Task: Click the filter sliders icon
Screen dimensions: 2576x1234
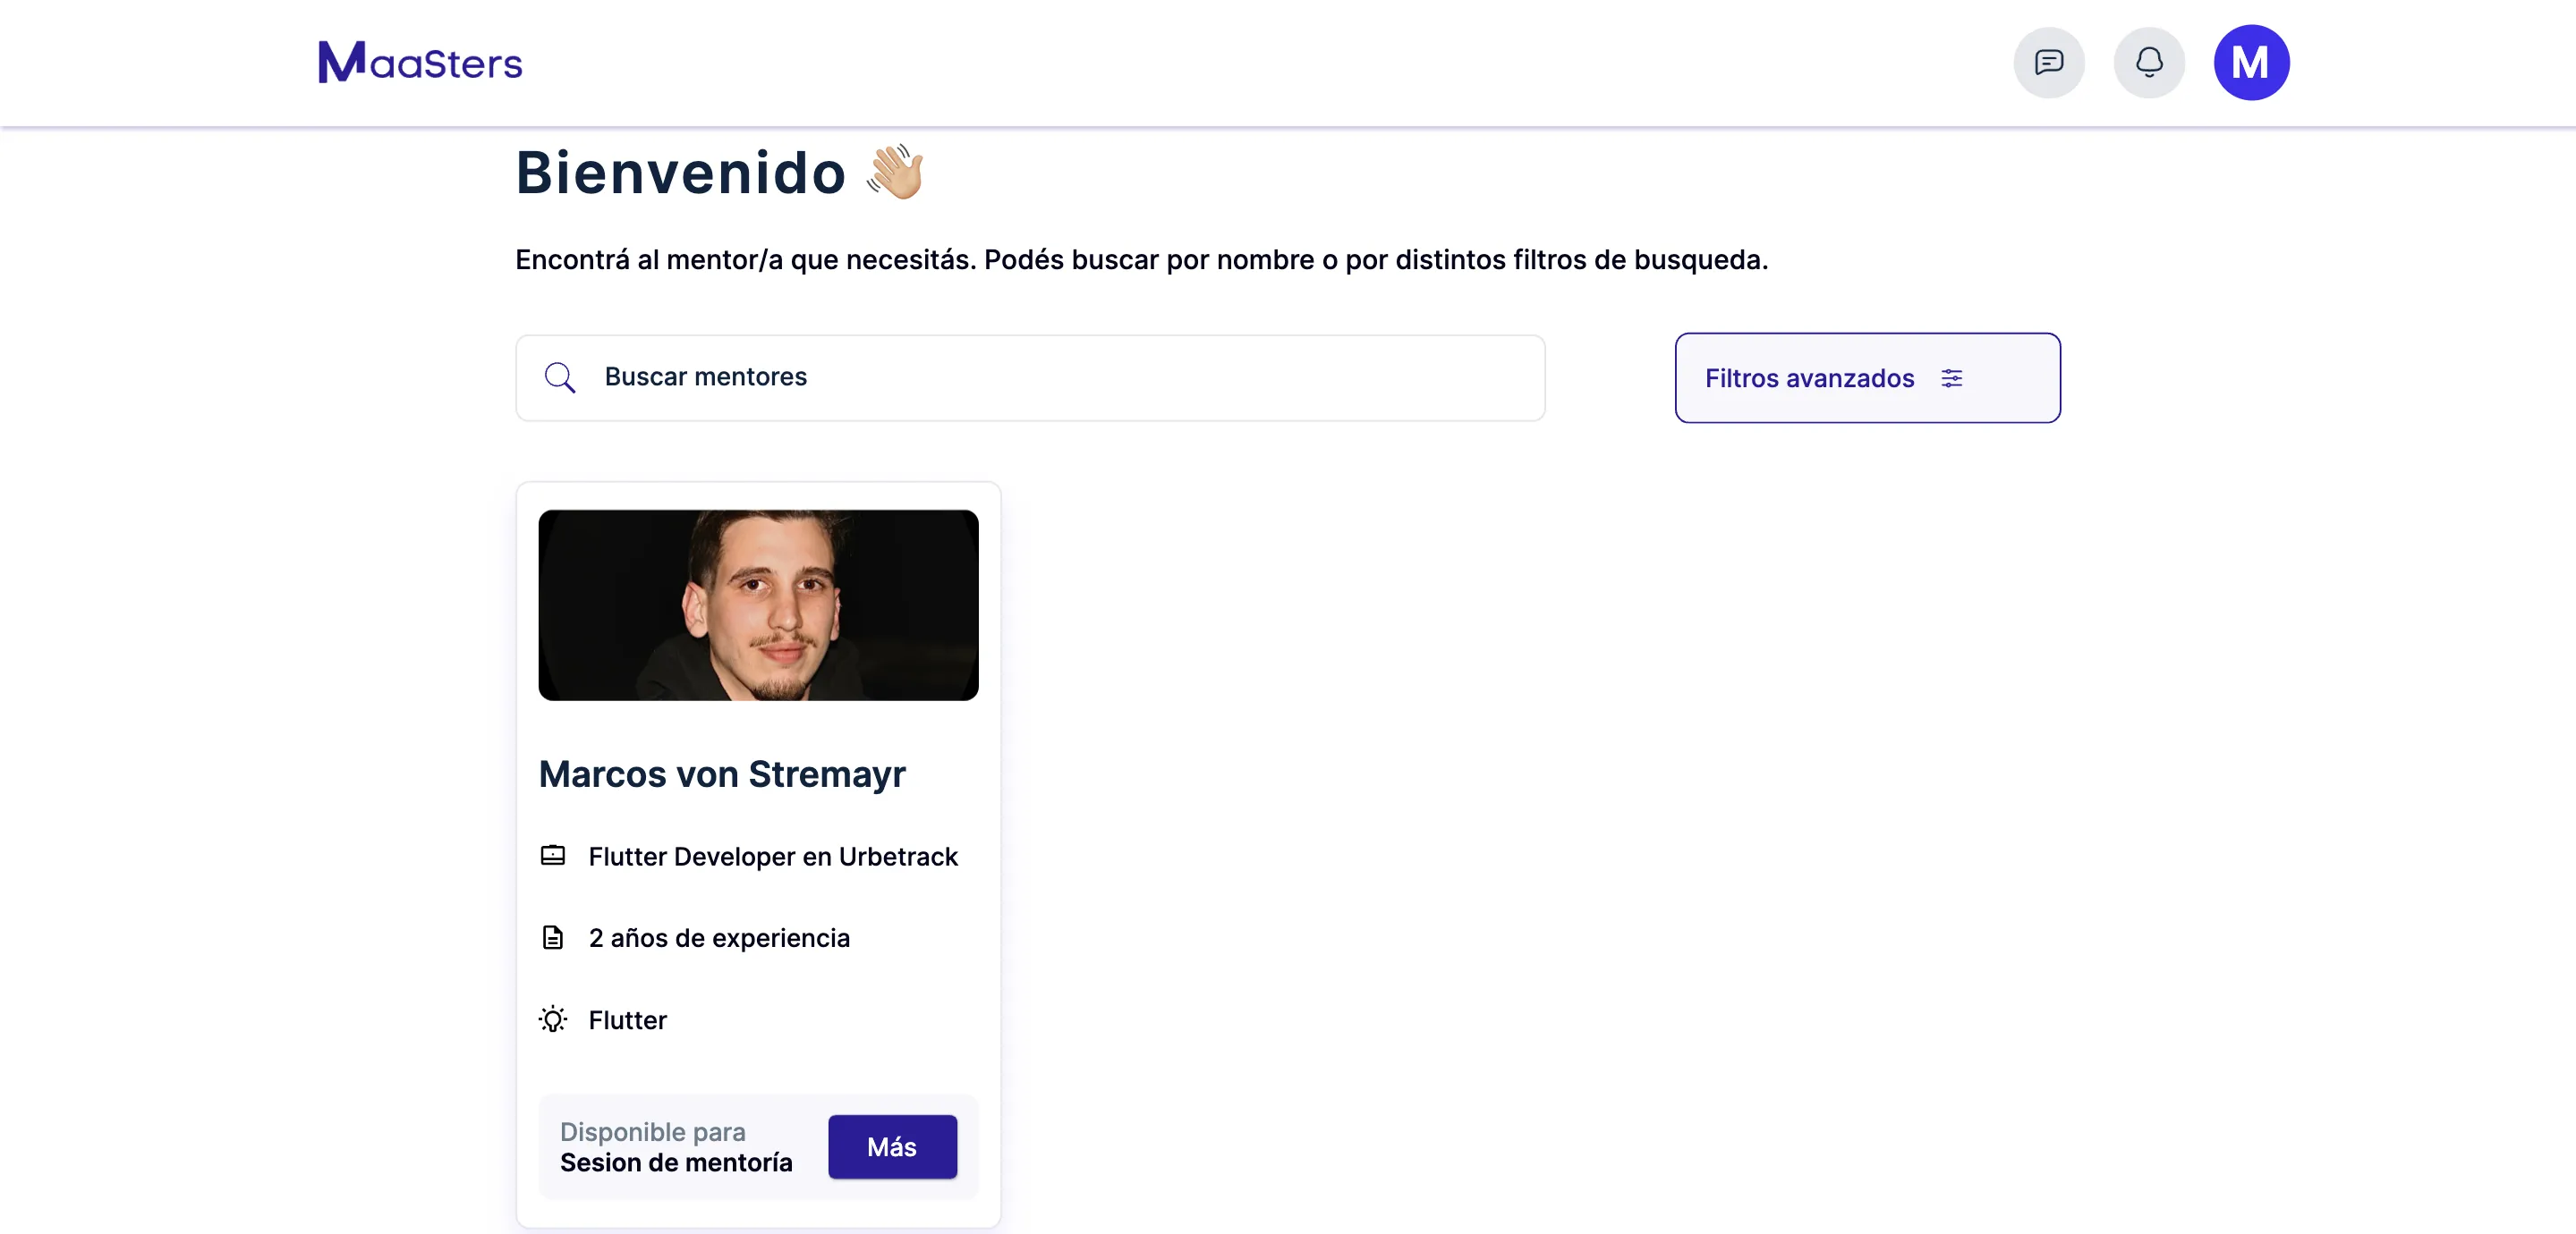Action: tap(1951, 378)
